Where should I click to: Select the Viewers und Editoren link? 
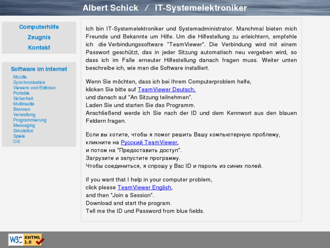point(34,88)
